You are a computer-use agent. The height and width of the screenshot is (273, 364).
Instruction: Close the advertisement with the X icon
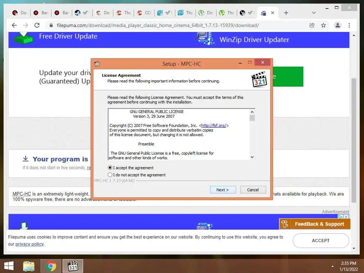[346, 216]
